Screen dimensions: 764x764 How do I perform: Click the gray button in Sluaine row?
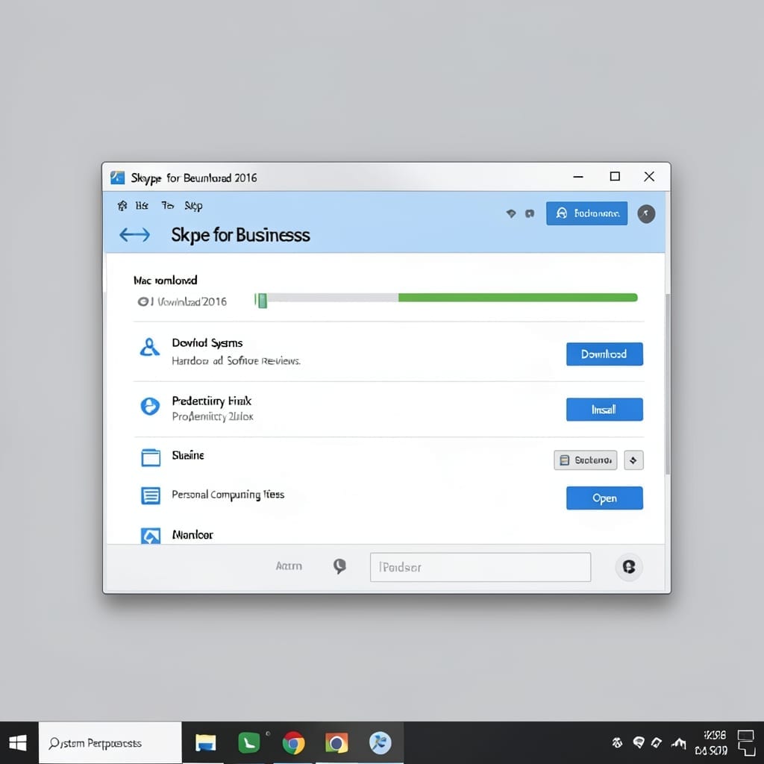pyautogui.click(x=585, y=460)
